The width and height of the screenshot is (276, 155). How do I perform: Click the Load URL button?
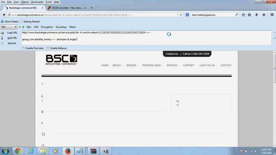[x=12, y=33]
